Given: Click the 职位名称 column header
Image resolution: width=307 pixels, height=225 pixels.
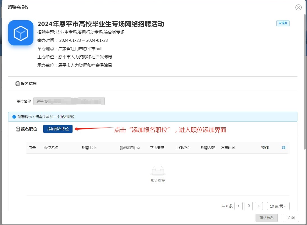Looking at the screenshot, I should [x=51, y=148].
